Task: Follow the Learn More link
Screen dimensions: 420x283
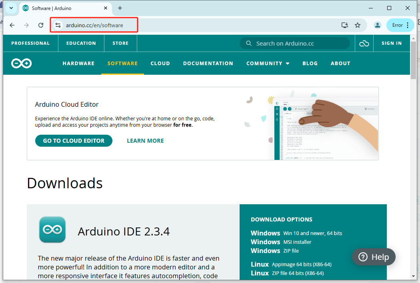Action: (145, 141)
